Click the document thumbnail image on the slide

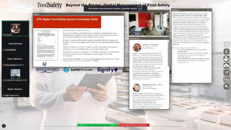[x=46, y=45]
